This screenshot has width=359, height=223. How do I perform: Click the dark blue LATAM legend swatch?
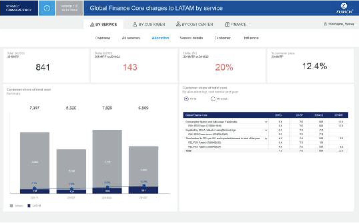(x=29, y=206)
